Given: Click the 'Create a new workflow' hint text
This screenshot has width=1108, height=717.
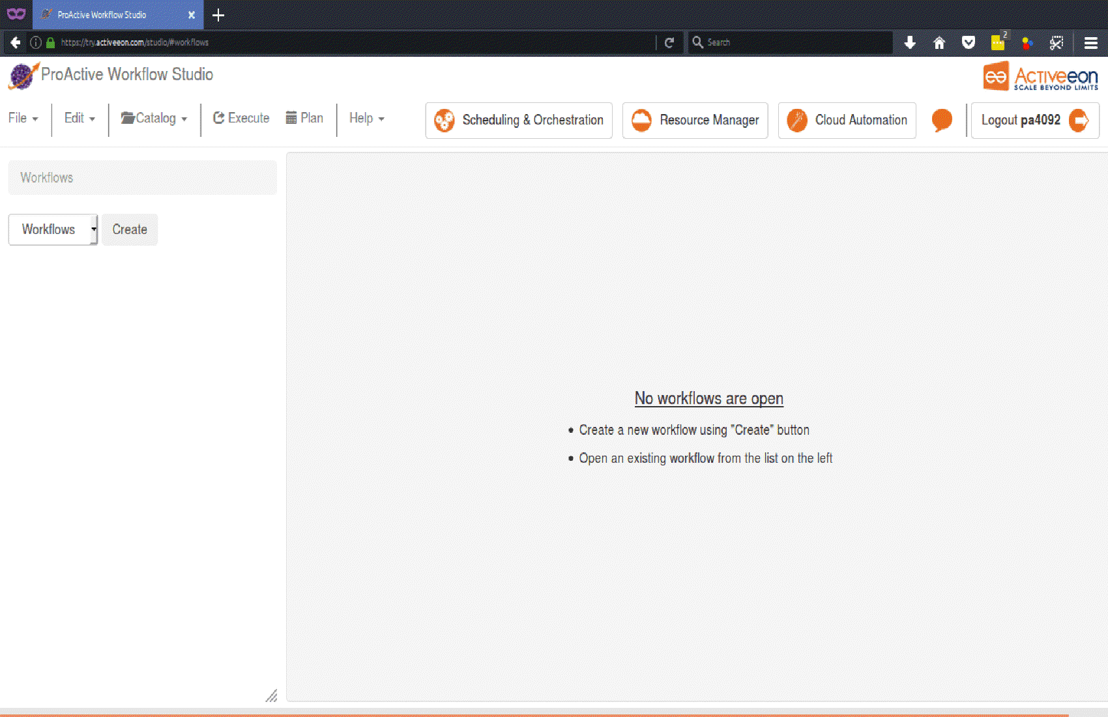Looking at the screenshot, I should 694,430.
